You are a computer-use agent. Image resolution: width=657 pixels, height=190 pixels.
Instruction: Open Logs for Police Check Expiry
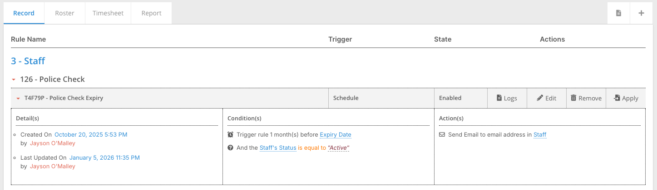[507, 98]
